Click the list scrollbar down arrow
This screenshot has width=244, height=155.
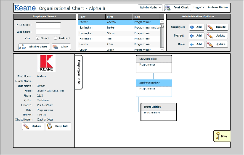point(162,50)
